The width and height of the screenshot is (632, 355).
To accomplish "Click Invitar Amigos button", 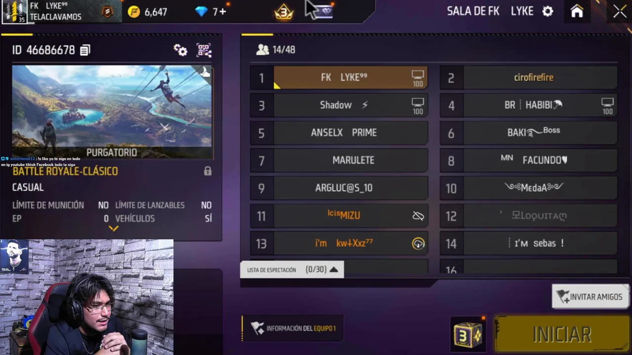I will 590,297.
